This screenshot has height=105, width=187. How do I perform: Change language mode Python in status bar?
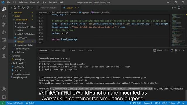pos(172,103)
